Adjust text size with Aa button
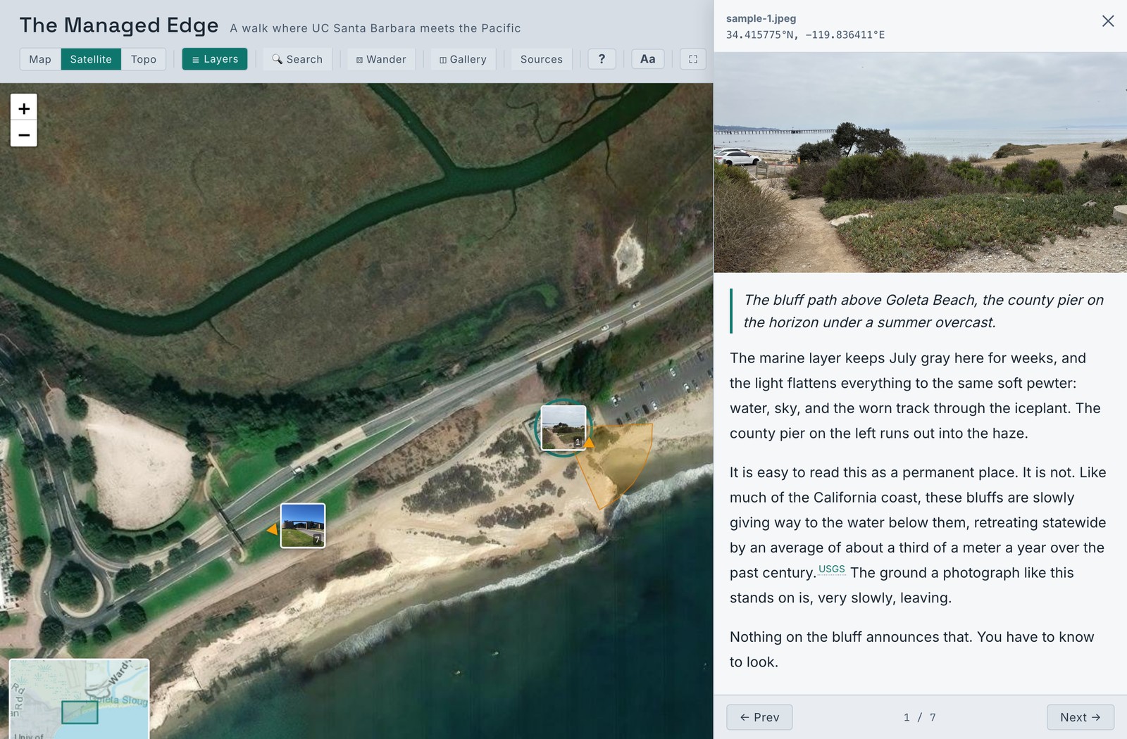The height and width of the screenshot is (739, 1127). 648,59
